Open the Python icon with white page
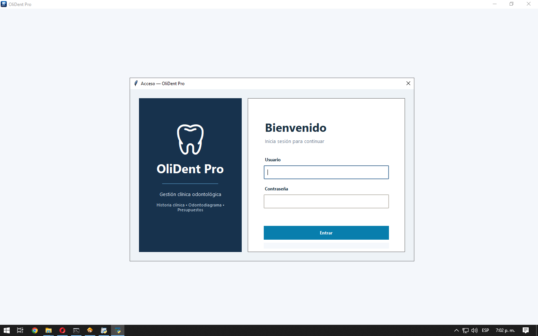The image size is (538, 336). [x=104, y=330]
